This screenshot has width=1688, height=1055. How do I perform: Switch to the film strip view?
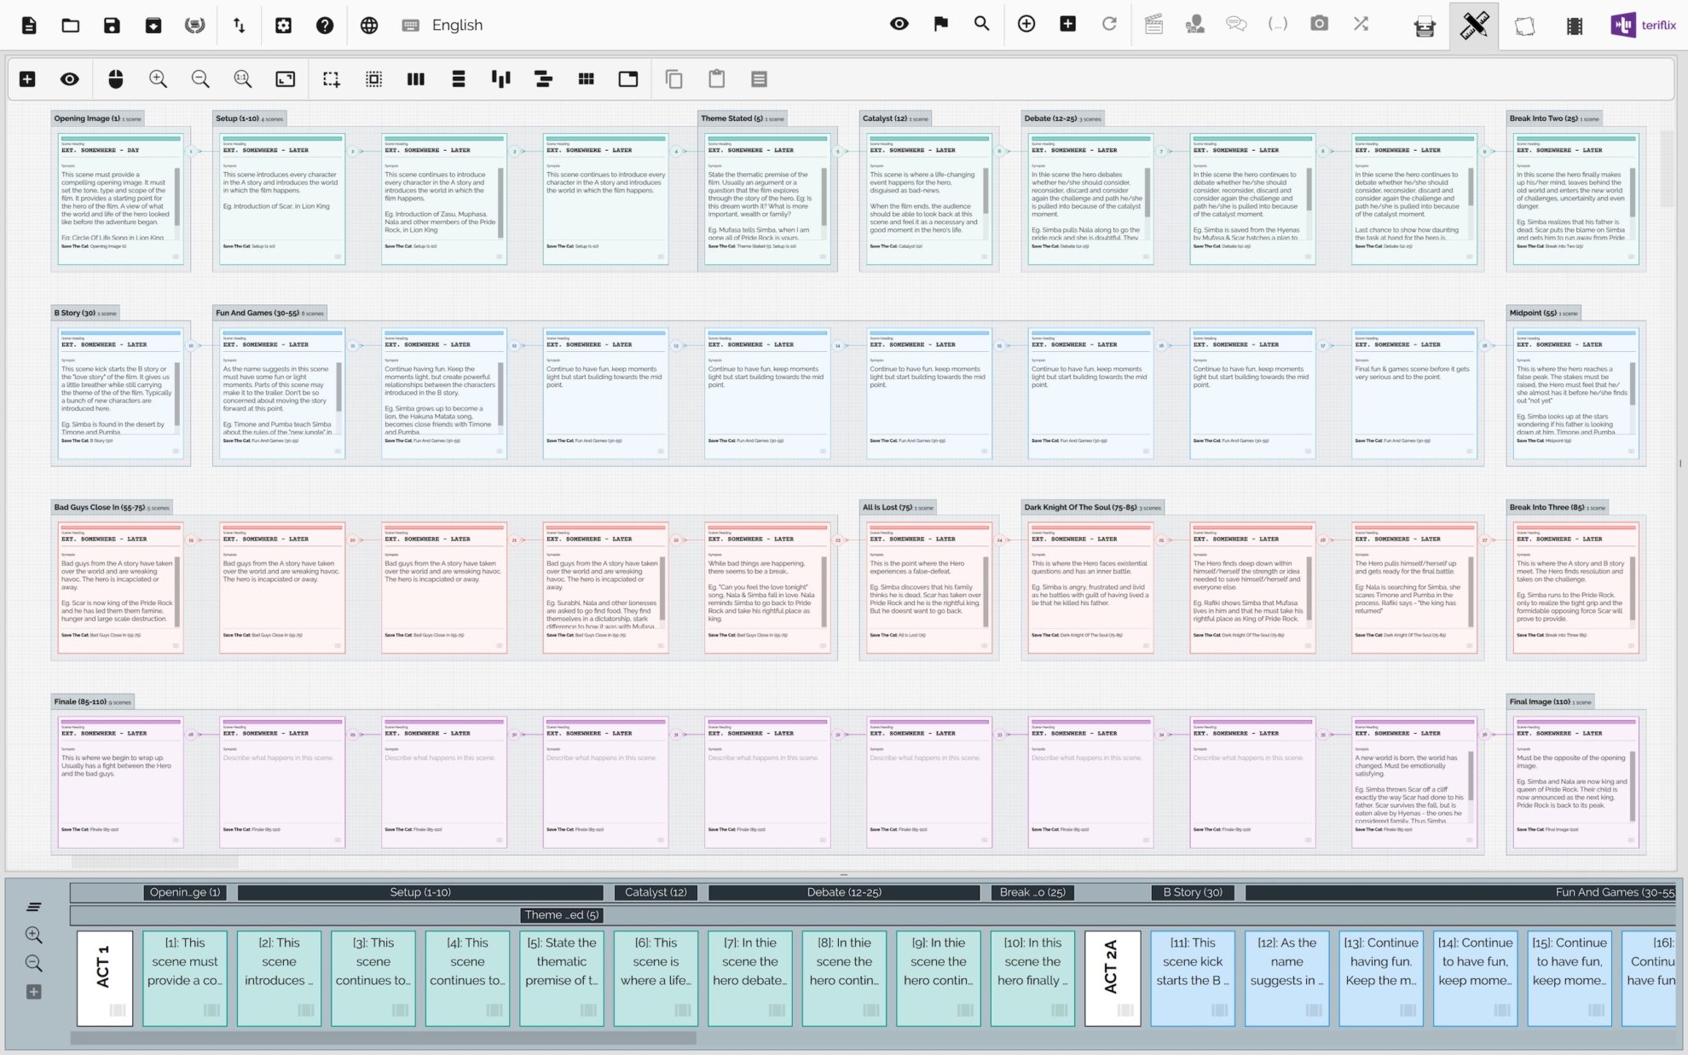(1573, 26)
